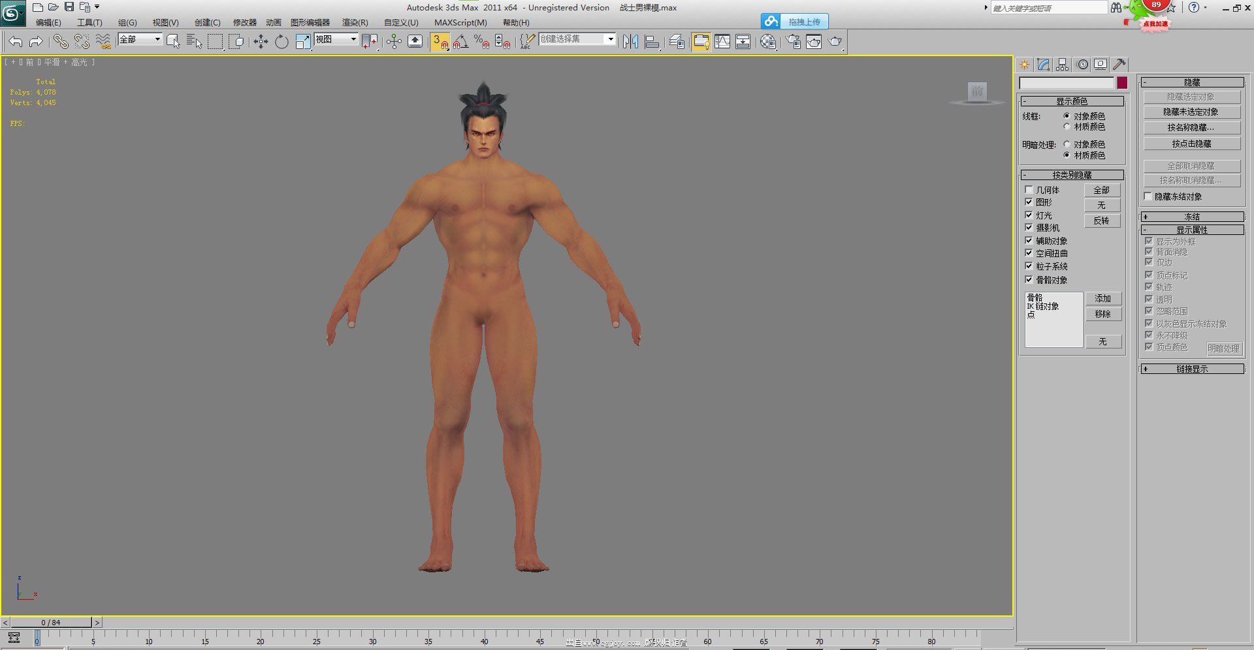Toggle the Window/Crossing selection icon

pos(236,42)
